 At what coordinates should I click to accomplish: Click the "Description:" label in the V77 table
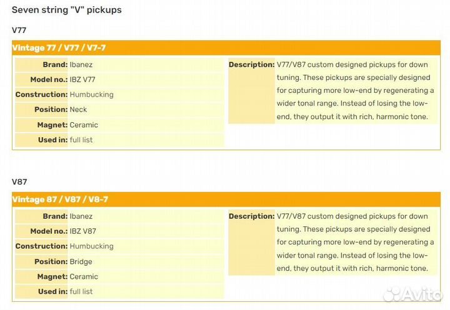click(251, 64)
